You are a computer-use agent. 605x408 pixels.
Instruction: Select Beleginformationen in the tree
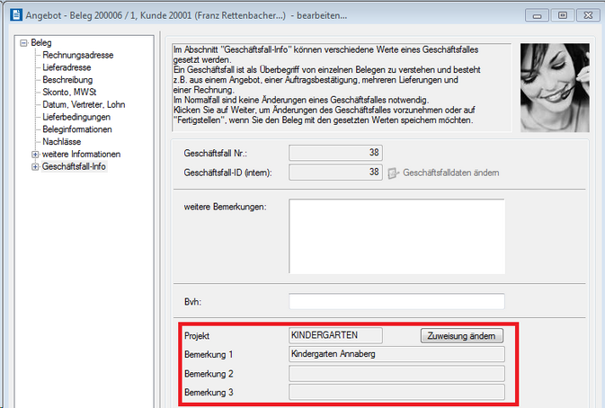(x=77, y=130)
